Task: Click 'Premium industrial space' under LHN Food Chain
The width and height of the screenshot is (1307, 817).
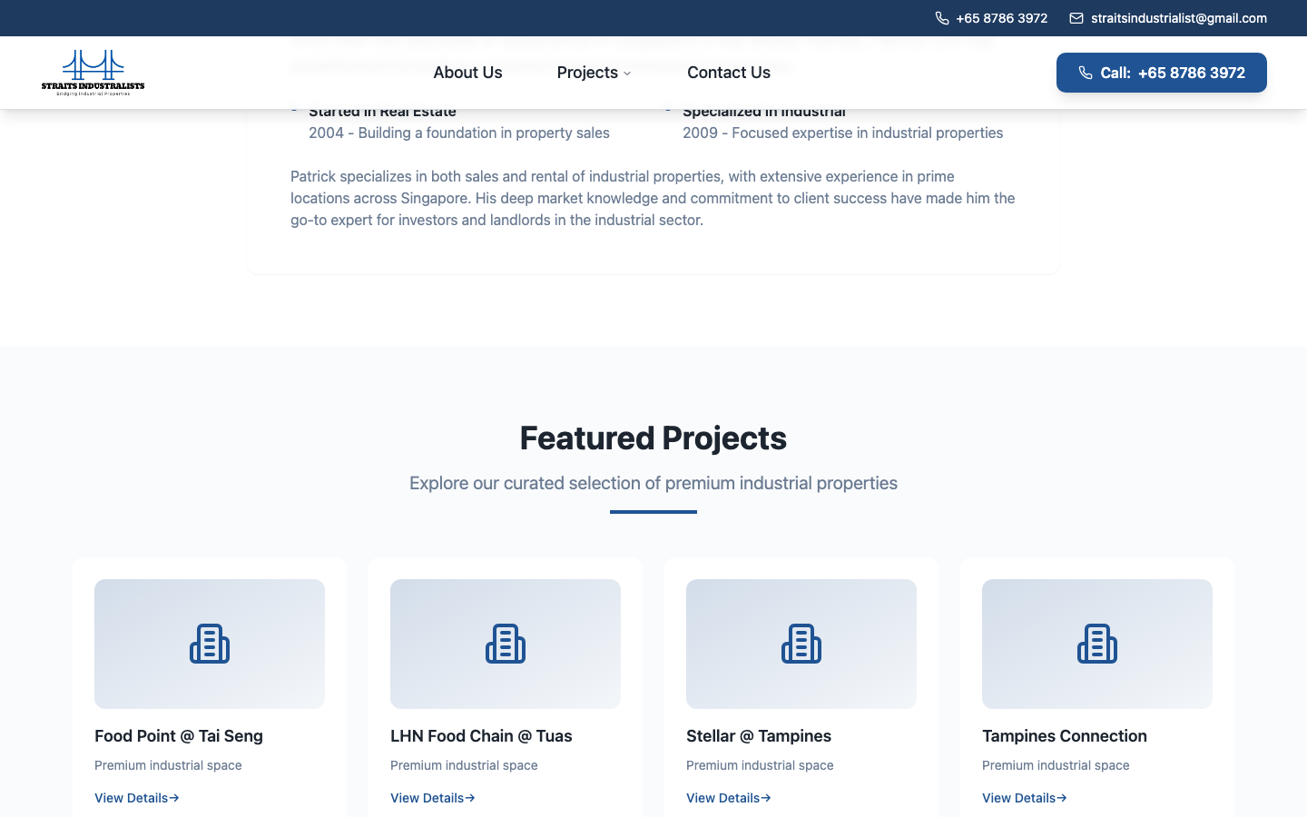Action: [464, 765]
